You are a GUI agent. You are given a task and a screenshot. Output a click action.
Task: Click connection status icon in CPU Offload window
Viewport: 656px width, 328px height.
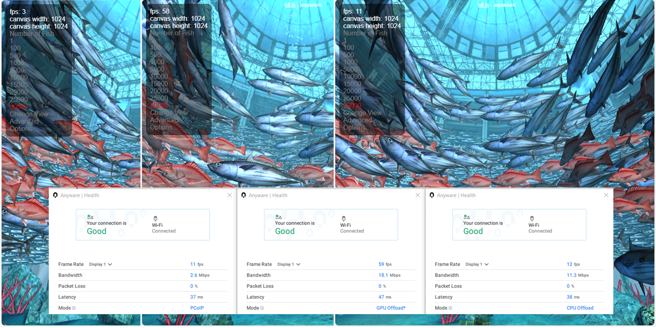click(466, 217)
